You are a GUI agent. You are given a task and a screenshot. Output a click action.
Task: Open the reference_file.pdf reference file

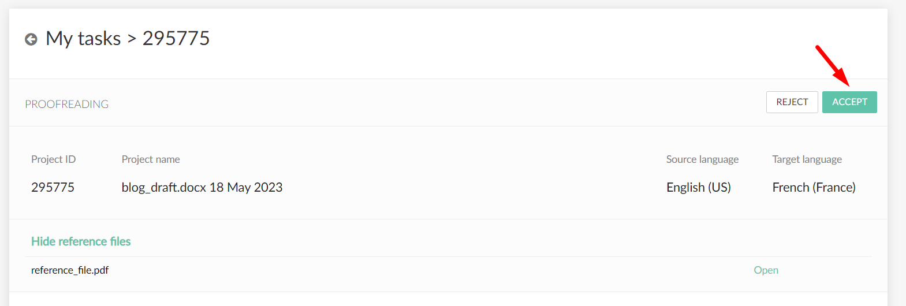766,270
